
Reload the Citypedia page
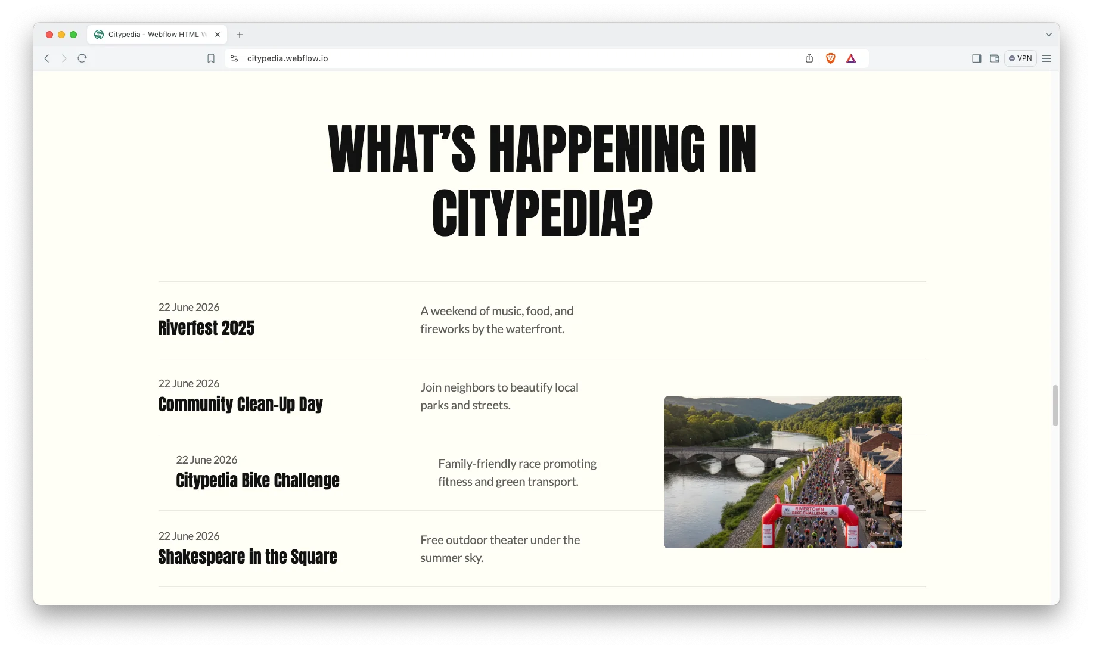point(82,58)
